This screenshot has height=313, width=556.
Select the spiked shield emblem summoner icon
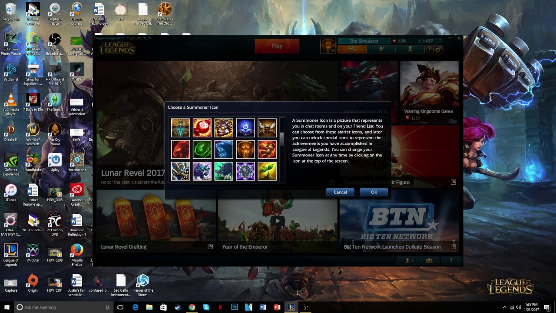coord(245,171)
